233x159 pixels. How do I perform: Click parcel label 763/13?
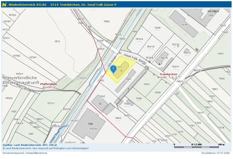175,44
